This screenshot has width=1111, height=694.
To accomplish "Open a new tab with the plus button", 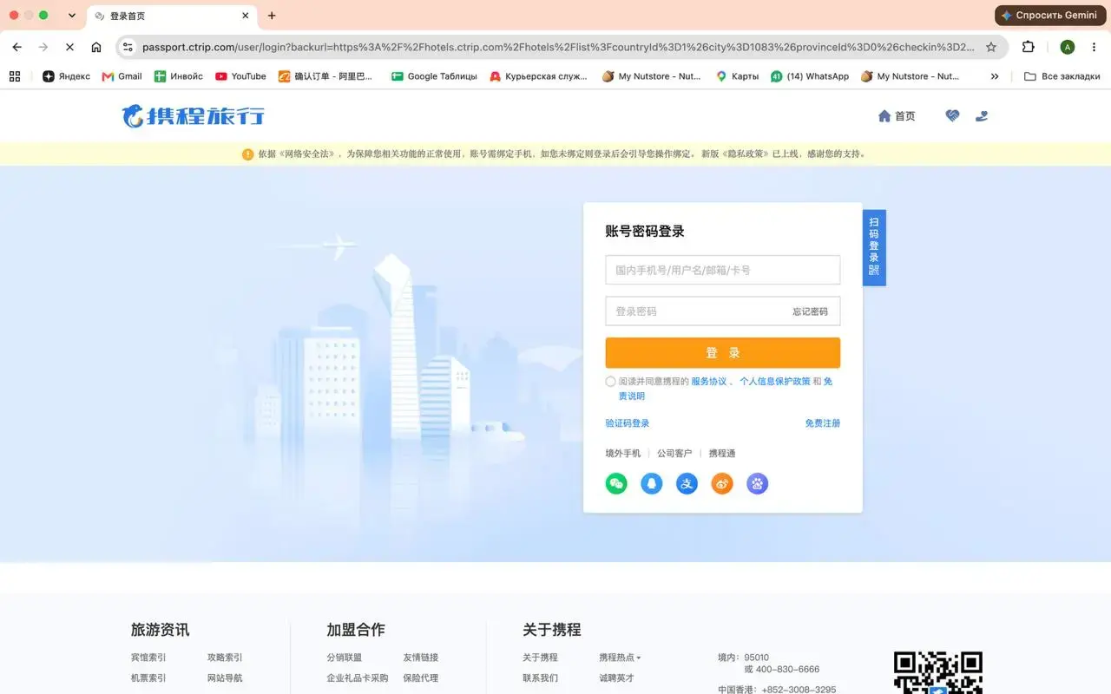I will (272, 16).
